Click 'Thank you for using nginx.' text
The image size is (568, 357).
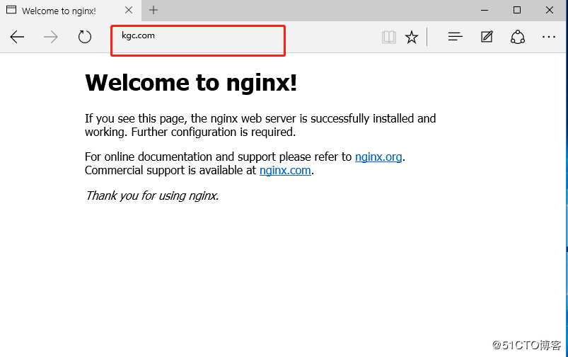152,195
